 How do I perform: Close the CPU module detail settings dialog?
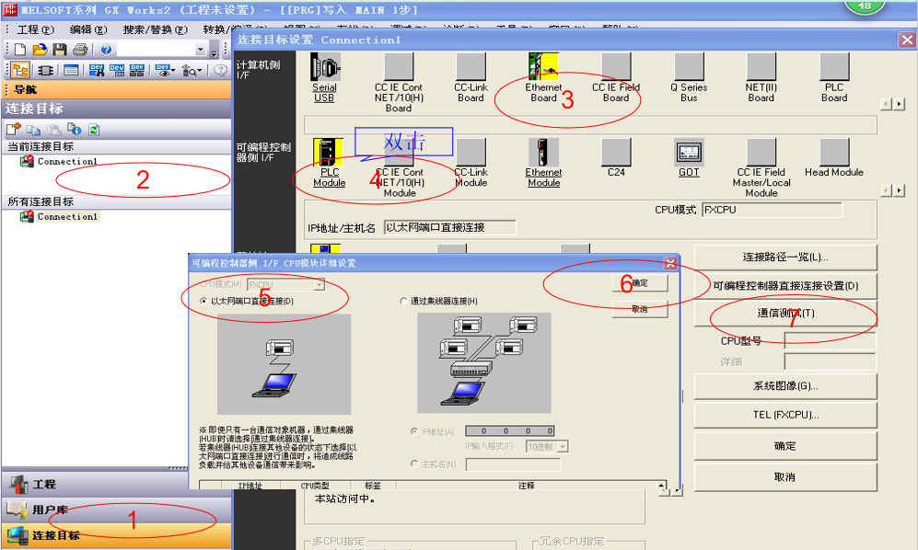coord(670,263)
